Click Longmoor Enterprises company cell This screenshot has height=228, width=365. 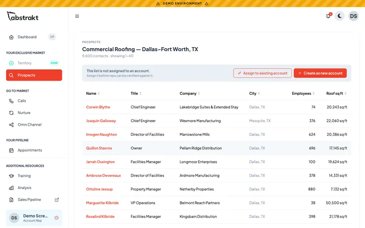pos(198,162)
